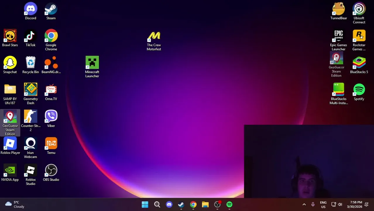Image resolution: width=374 pixels, height=211 pixels.
Task: Select the Viber desktop icon
Action: (51, 119)
